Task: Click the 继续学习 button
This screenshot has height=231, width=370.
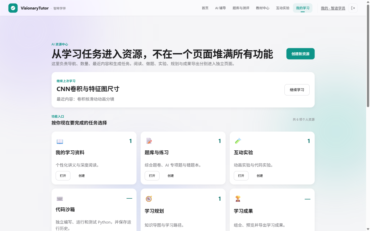Action: tap(297, 90)
